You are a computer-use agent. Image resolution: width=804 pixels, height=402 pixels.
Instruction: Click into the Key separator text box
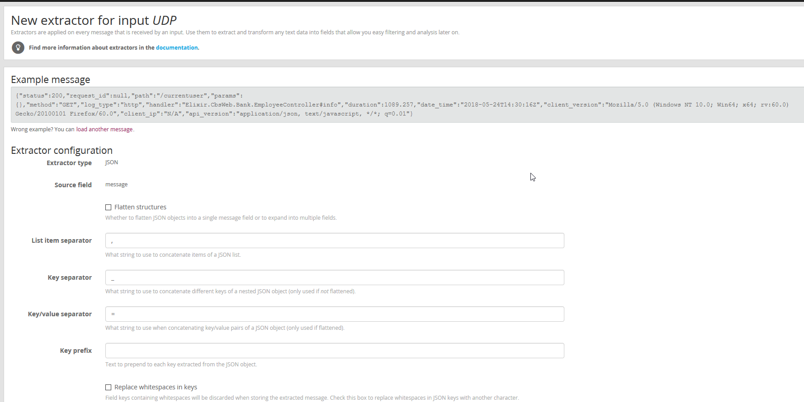334,277
